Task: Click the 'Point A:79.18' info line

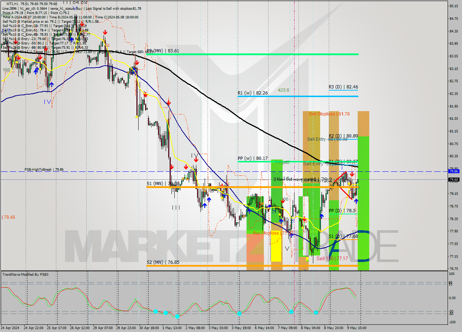Action: point(36,13)
